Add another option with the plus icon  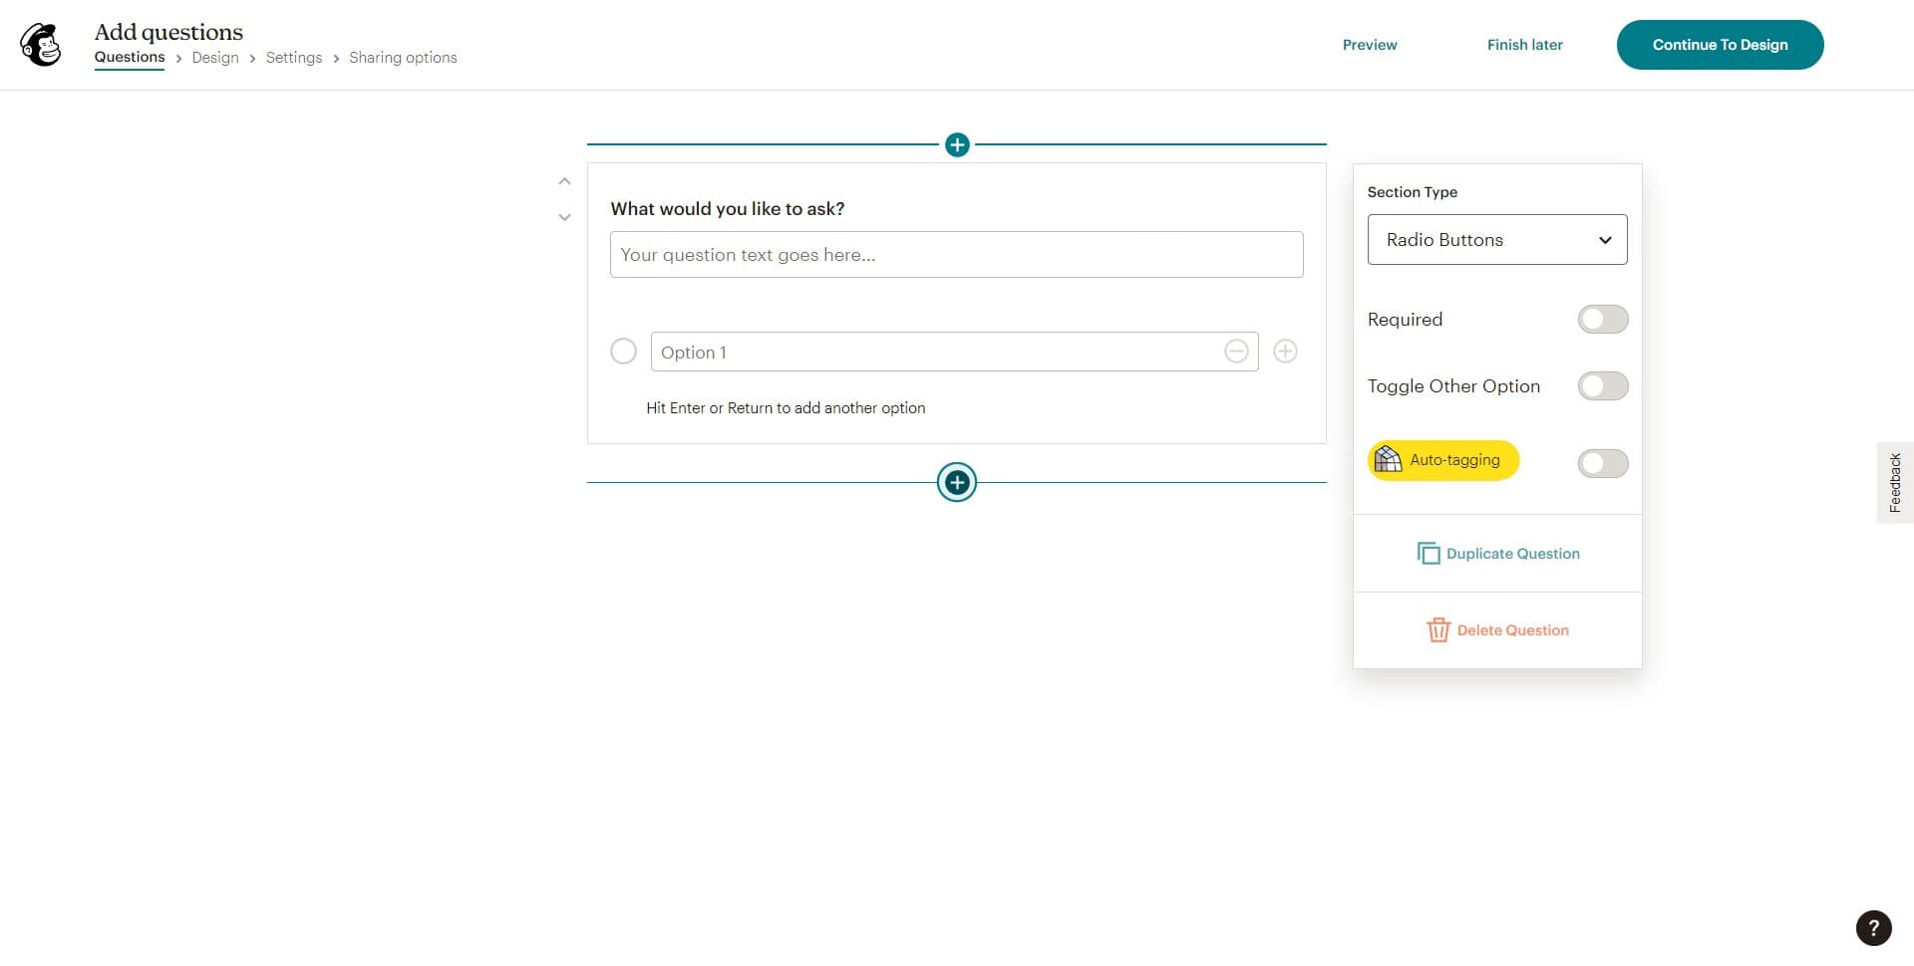click(x=1285, y=352)
